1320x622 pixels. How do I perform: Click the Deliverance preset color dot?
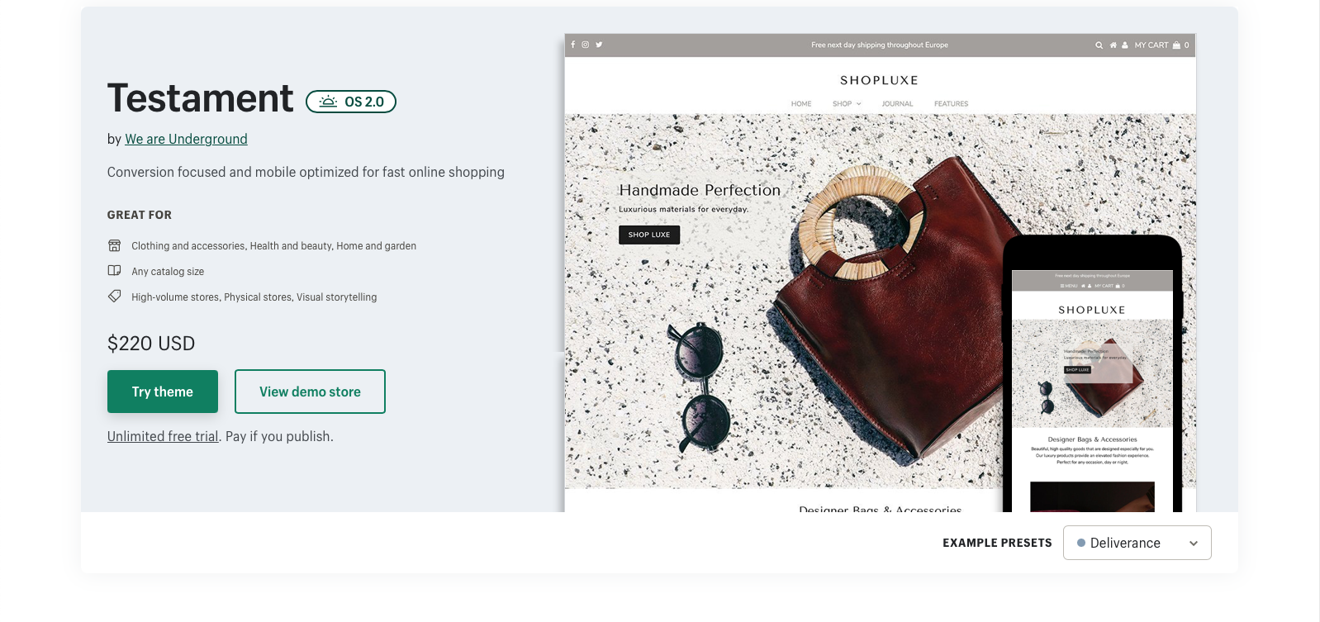tap(1081, 543)
